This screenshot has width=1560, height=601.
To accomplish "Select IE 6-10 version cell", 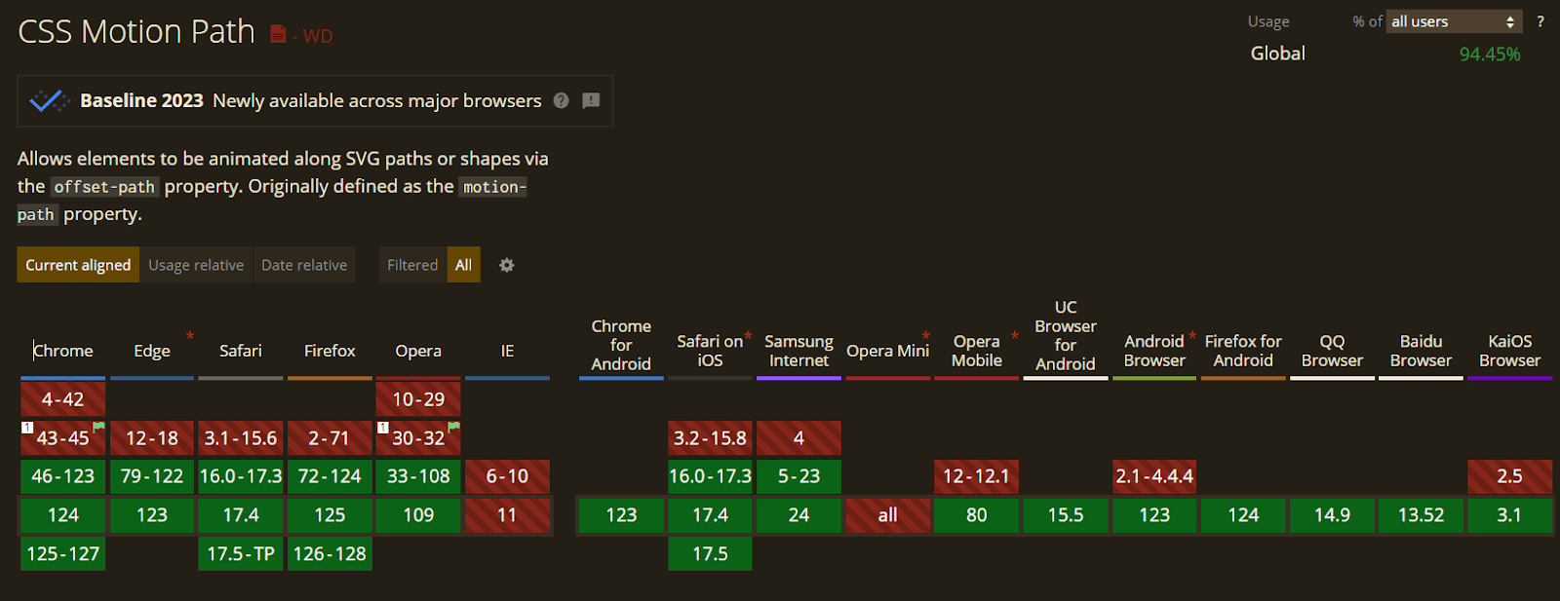I will click(x=507, y=476).
